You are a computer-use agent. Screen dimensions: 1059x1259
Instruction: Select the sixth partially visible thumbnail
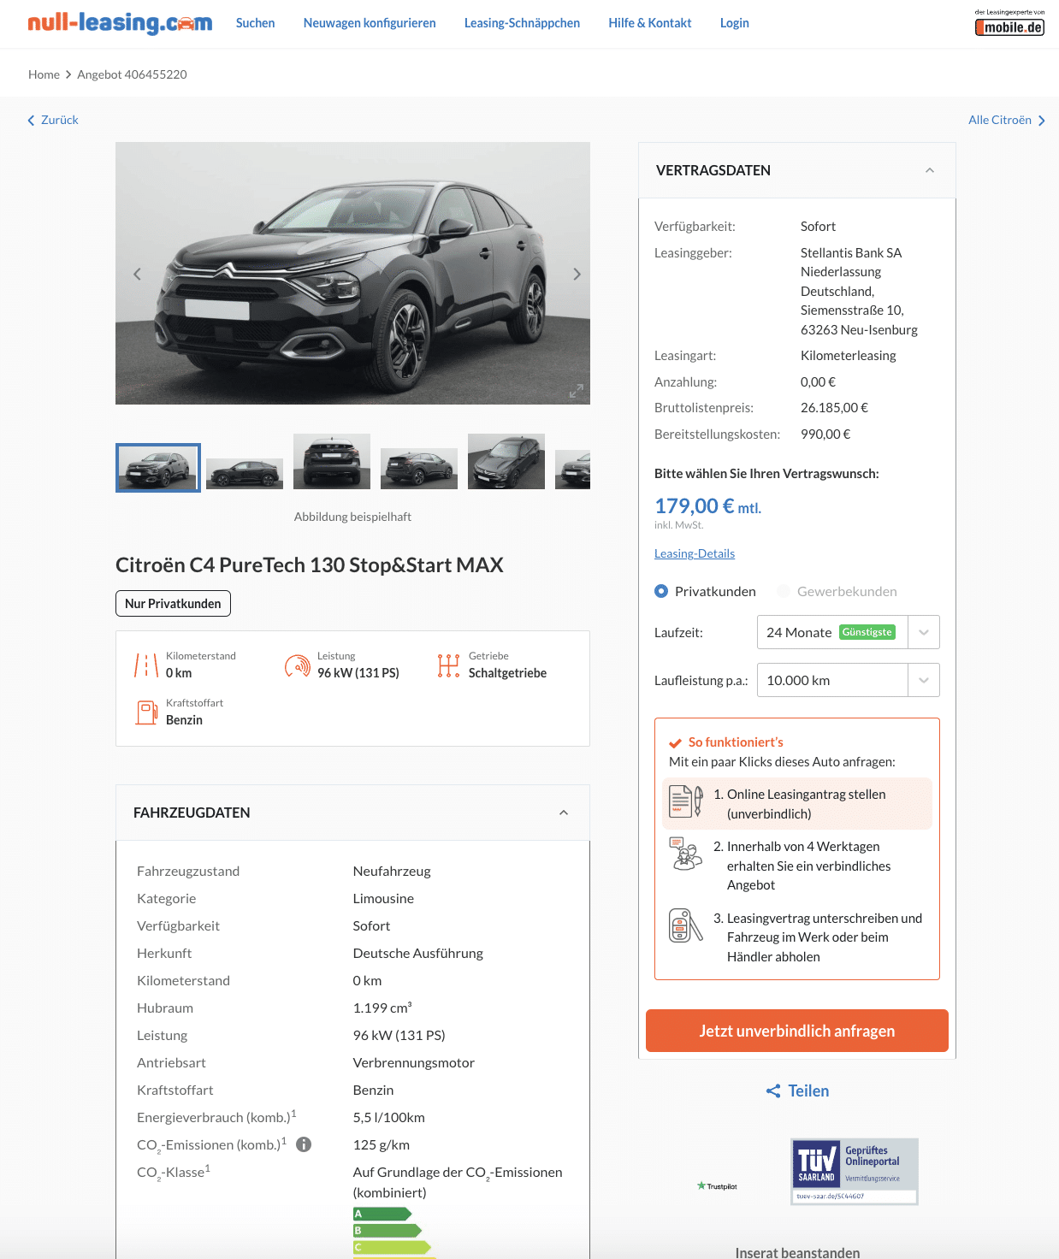click(x=573, y=470)
